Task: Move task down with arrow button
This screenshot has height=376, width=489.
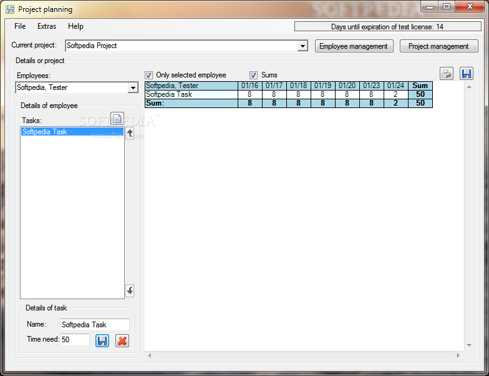Action: click(x=130, y=290)
